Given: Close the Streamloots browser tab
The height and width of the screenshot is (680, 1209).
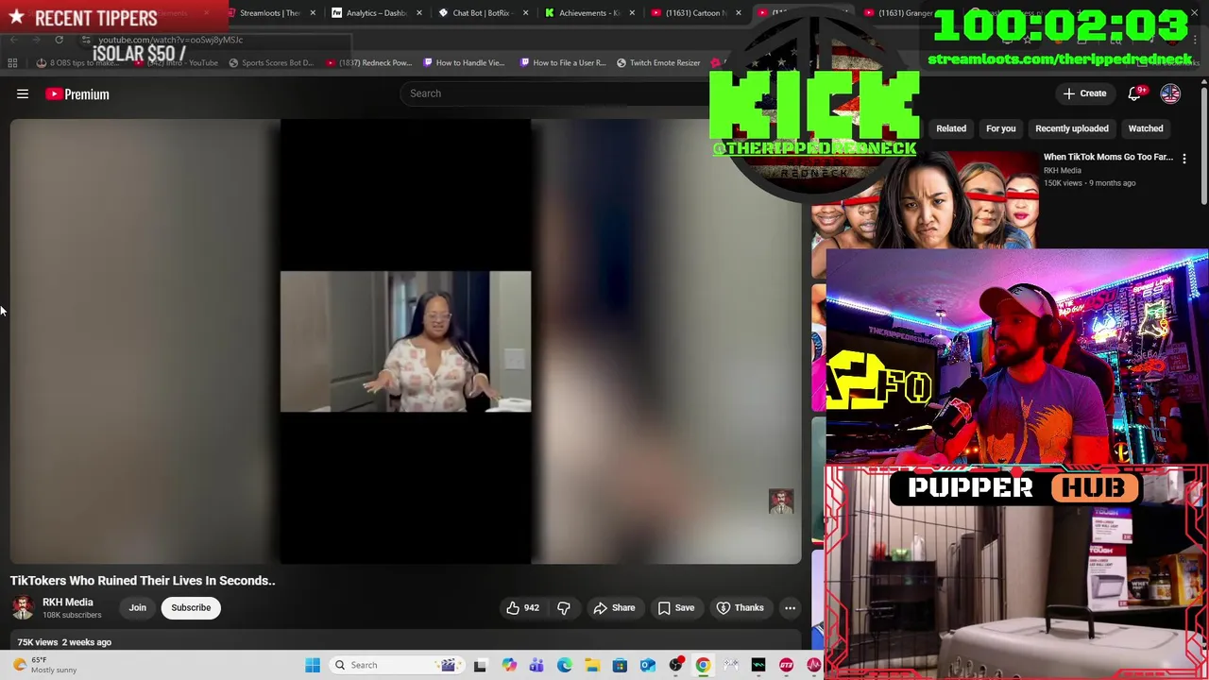Looking at the screenshot, I should [x=313, y=13].
